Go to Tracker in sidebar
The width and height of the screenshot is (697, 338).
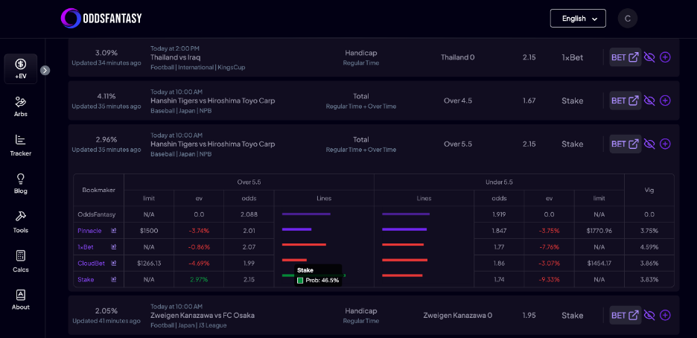(20, 144)
